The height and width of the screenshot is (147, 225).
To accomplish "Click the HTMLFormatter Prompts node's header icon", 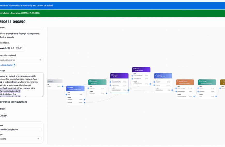I will [134, 69].
